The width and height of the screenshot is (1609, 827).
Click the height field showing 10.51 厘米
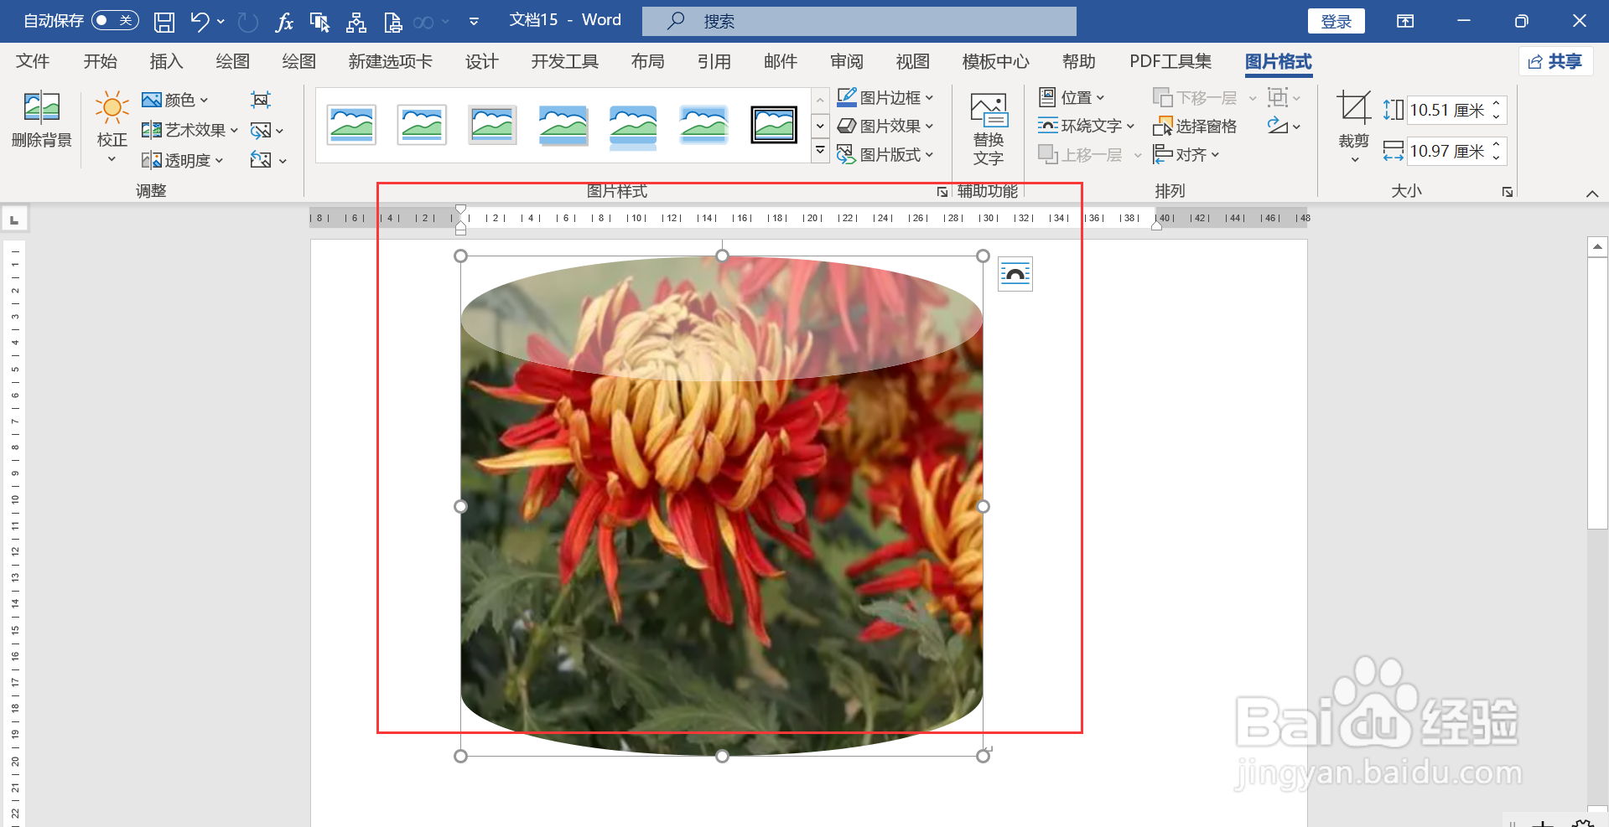point(1449,110)
